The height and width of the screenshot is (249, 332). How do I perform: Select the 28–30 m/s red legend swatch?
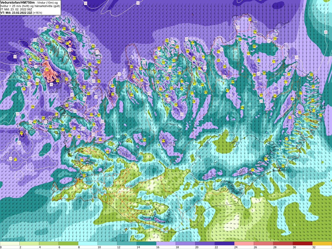click(x=283, y=244)
